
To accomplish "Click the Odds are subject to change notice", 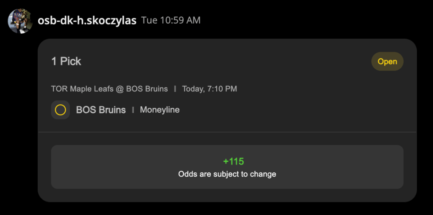I will (x=227, y=174).
